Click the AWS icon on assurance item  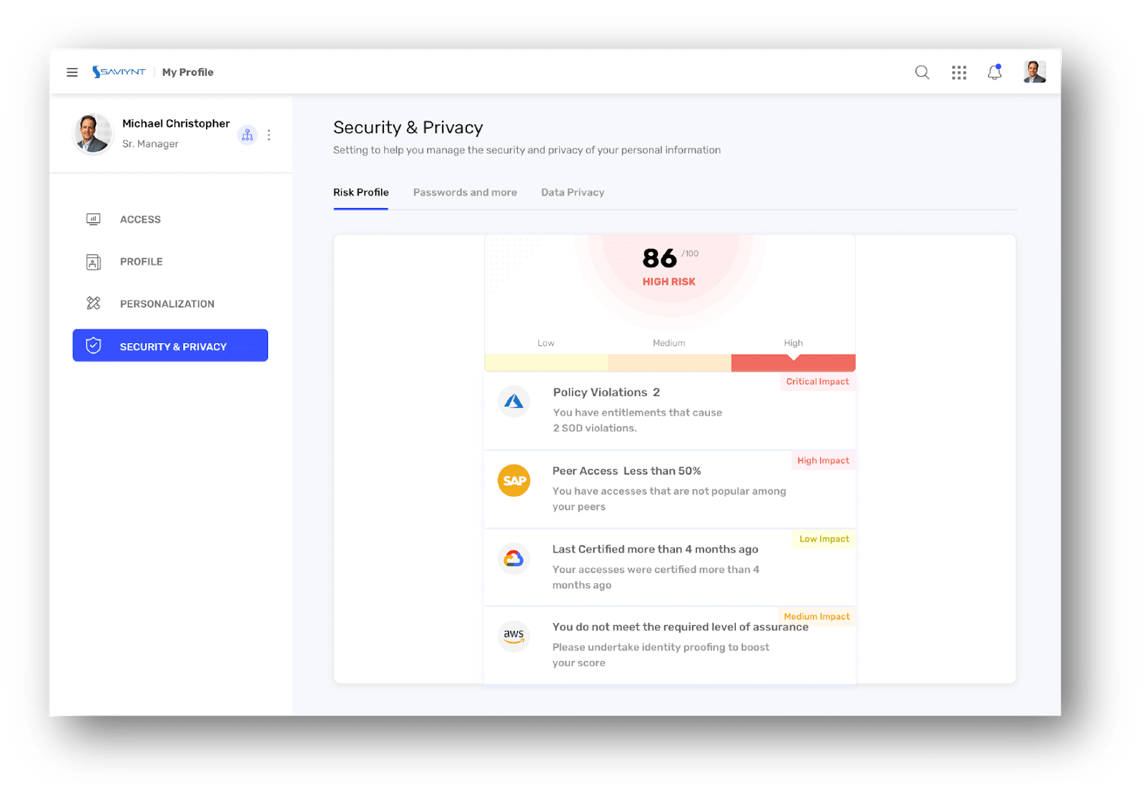click(x=514, y=635)
